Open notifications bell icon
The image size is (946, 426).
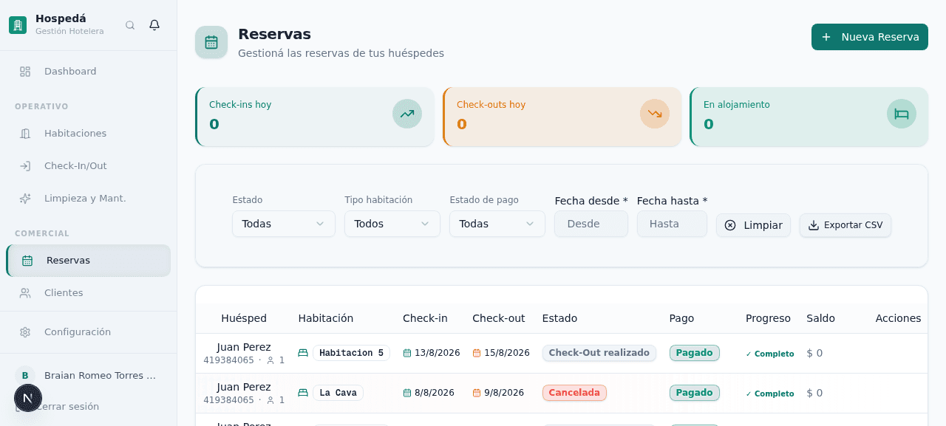pos(154,25)
